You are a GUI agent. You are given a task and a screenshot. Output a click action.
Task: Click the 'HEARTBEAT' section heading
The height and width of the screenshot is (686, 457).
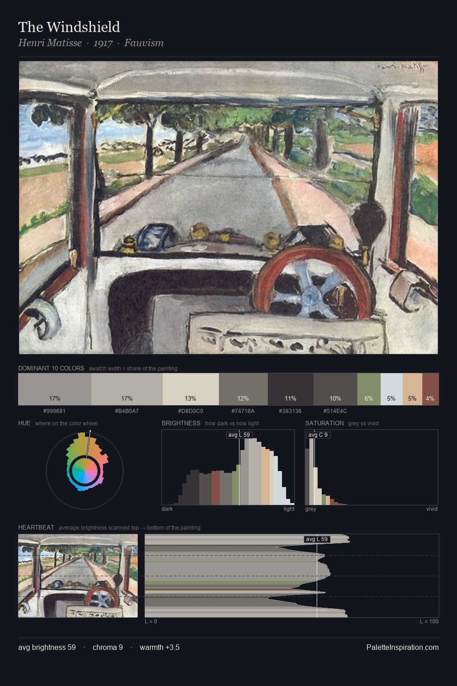(x=36, y=527)
